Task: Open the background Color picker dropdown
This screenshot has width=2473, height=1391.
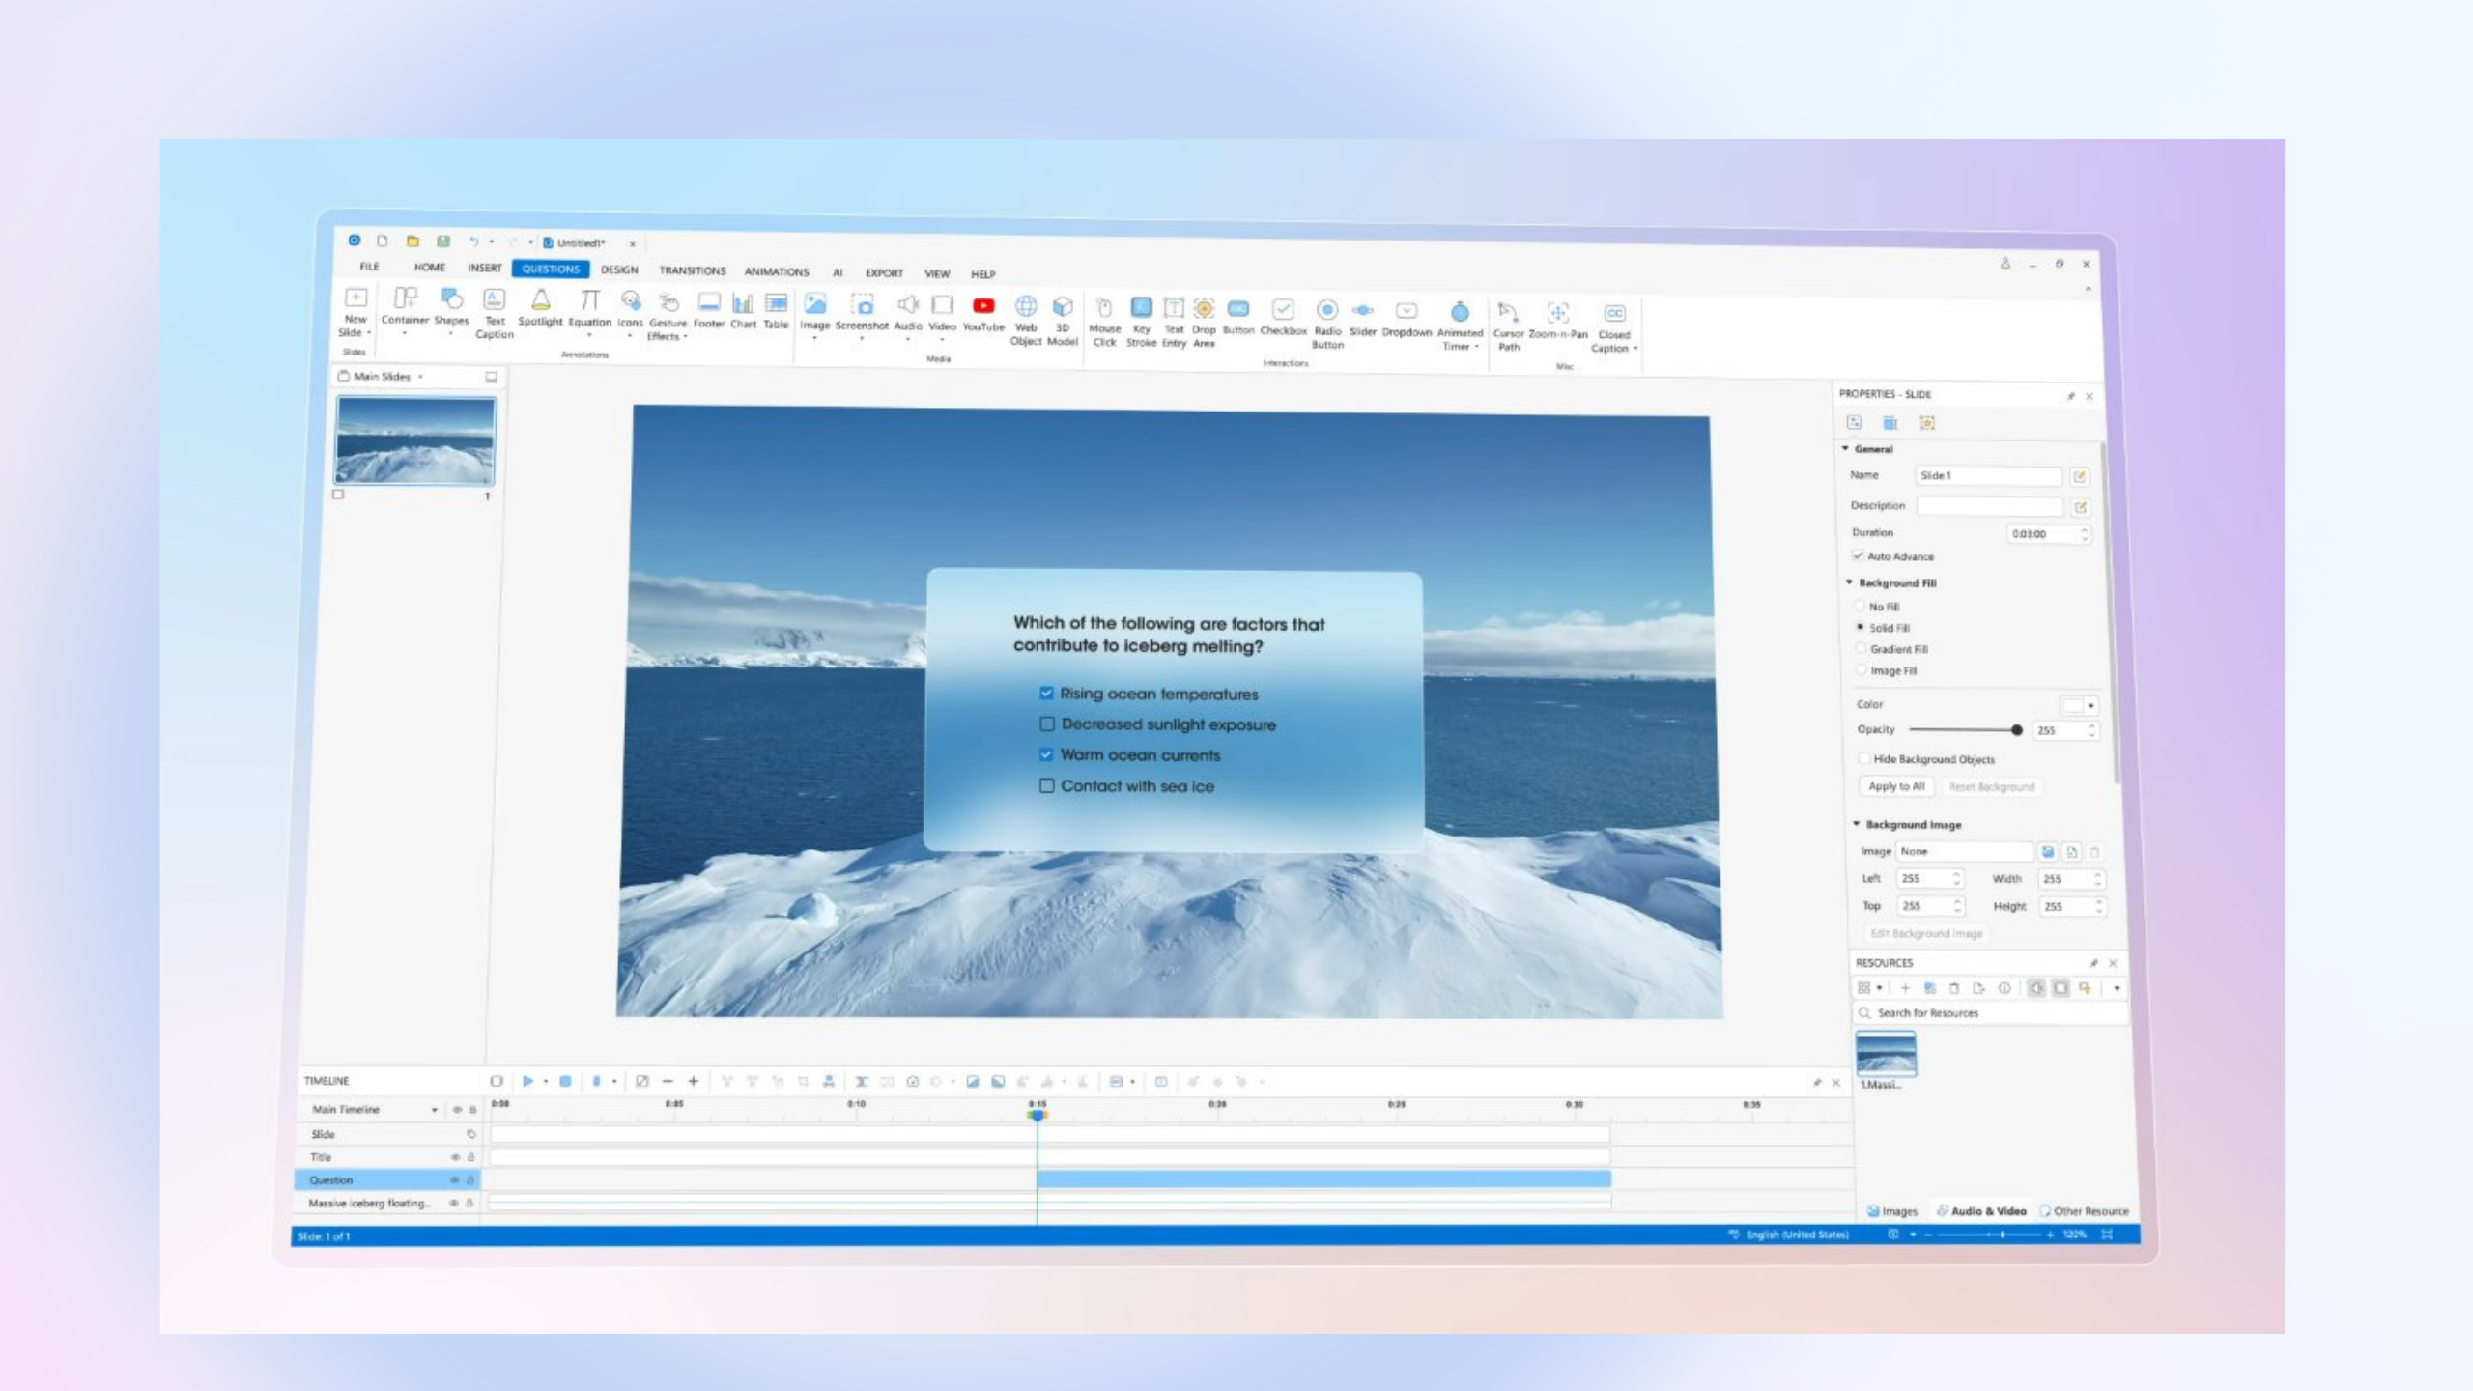Action: pos(2091,705)
